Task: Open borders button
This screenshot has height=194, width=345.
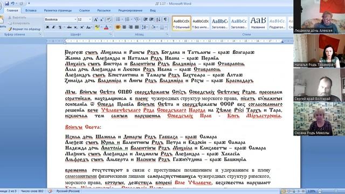Action: coord(162,27)
